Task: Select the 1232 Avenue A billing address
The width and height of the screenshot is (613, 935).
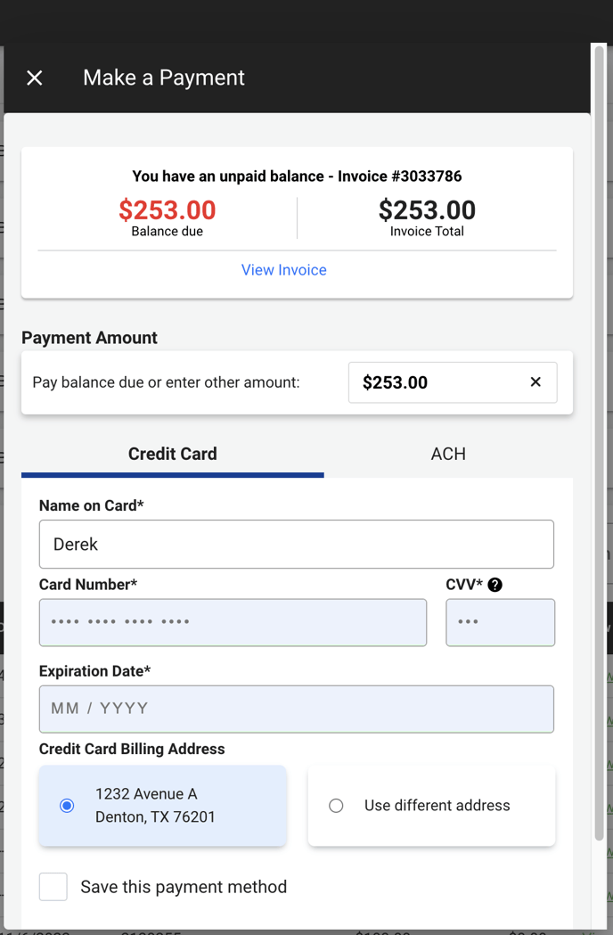Action: (x=163, y=805)
